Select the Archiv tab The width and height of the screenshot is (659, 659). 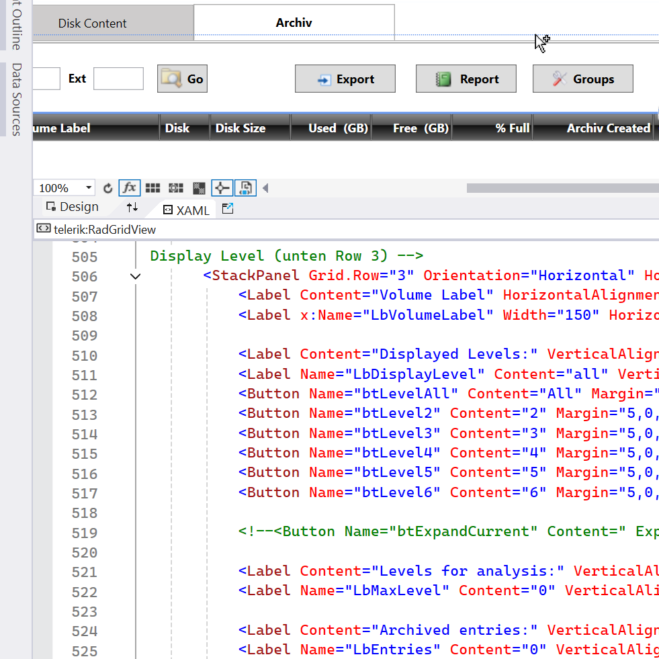294,23
